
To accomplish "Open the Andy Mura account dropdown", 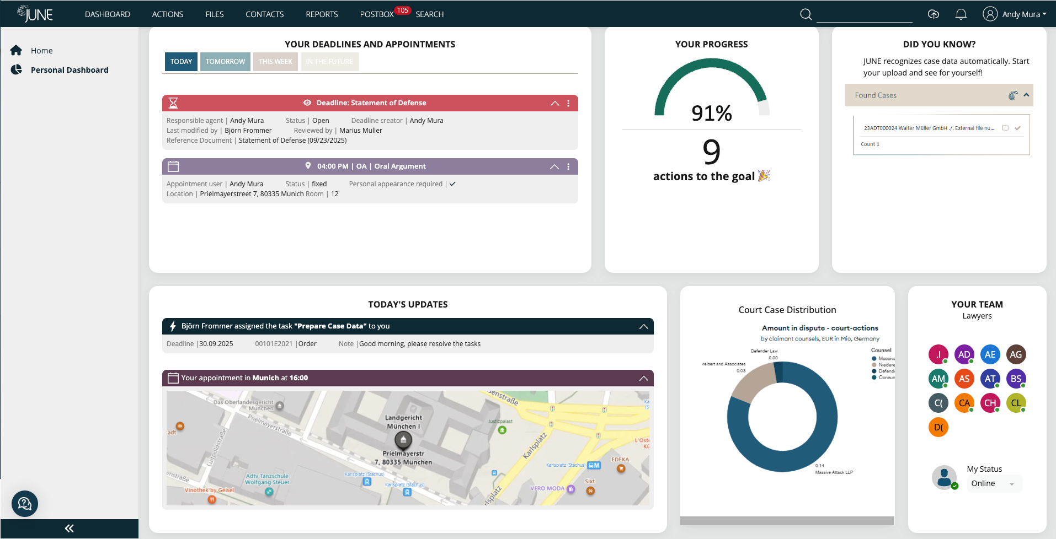I will 1014,14.
